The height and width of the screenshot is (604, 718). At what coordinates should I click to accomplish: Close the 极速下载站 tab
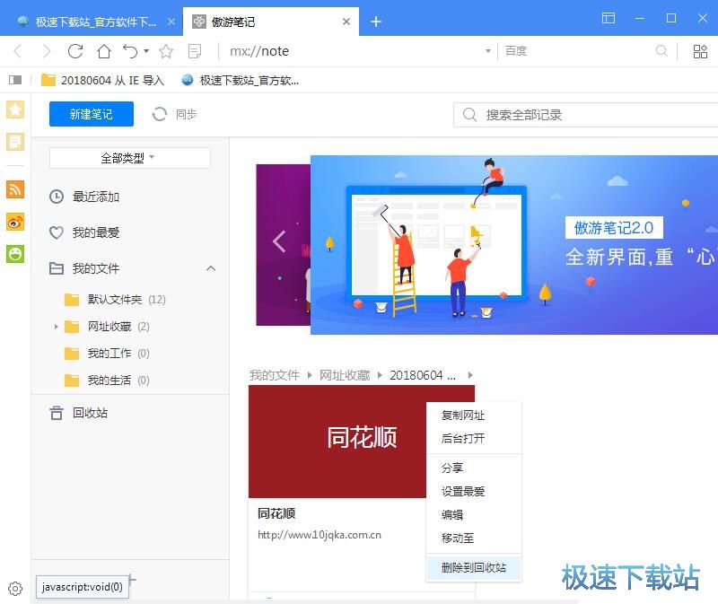[x=171, y=22]
